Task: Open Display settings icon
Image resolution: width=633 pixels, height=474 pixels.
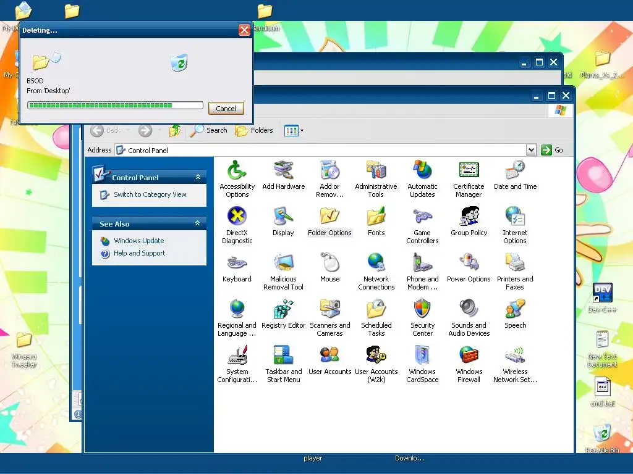Action: coord(283,222)
